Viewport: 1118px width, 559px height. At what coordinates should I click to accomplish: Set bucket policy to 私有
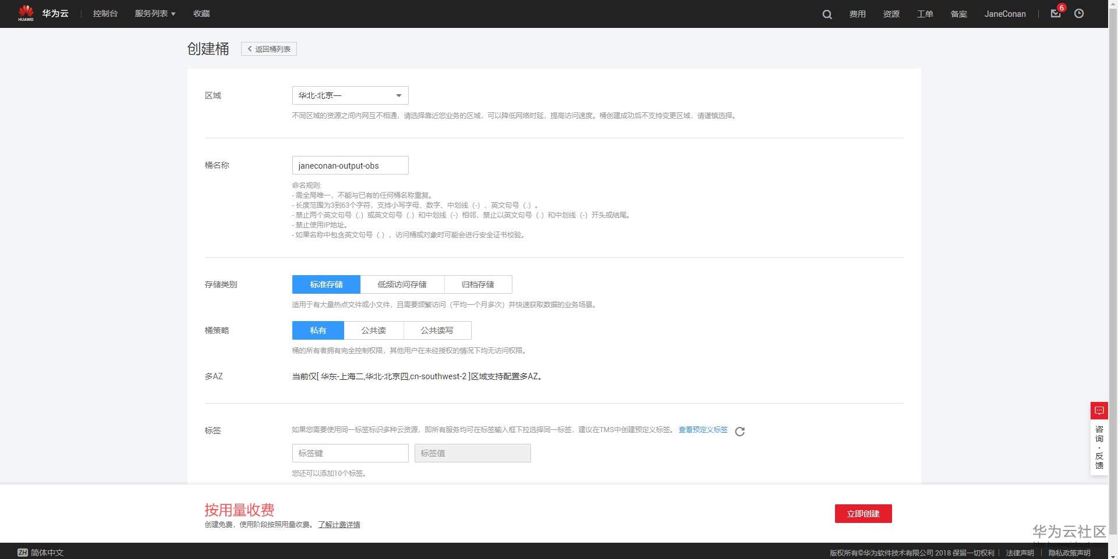click(x=318, y=330)
